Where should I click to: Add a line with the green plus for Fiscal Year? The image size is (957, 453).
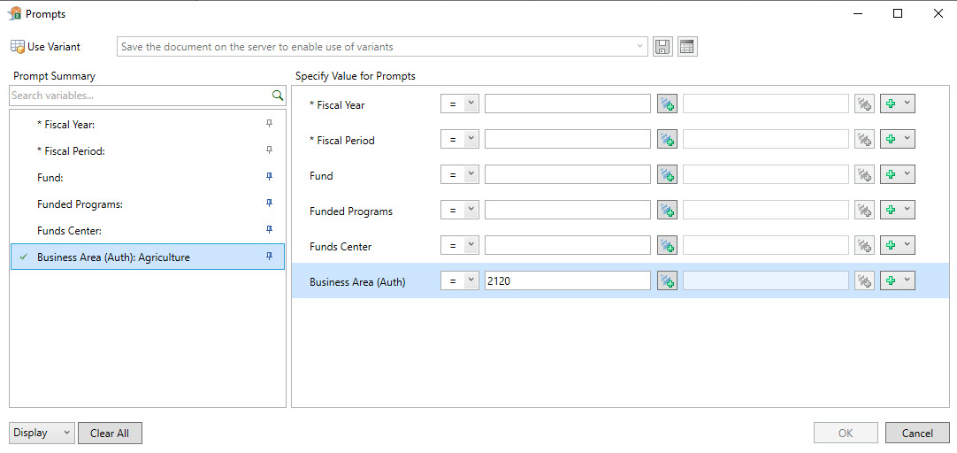coord(891,104)
